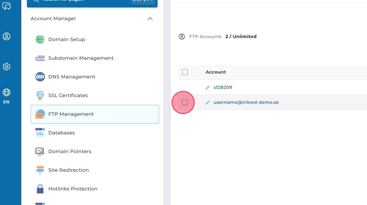Tick the select-all checkbox in table header

pyautogui.click(x=185, y=72)
